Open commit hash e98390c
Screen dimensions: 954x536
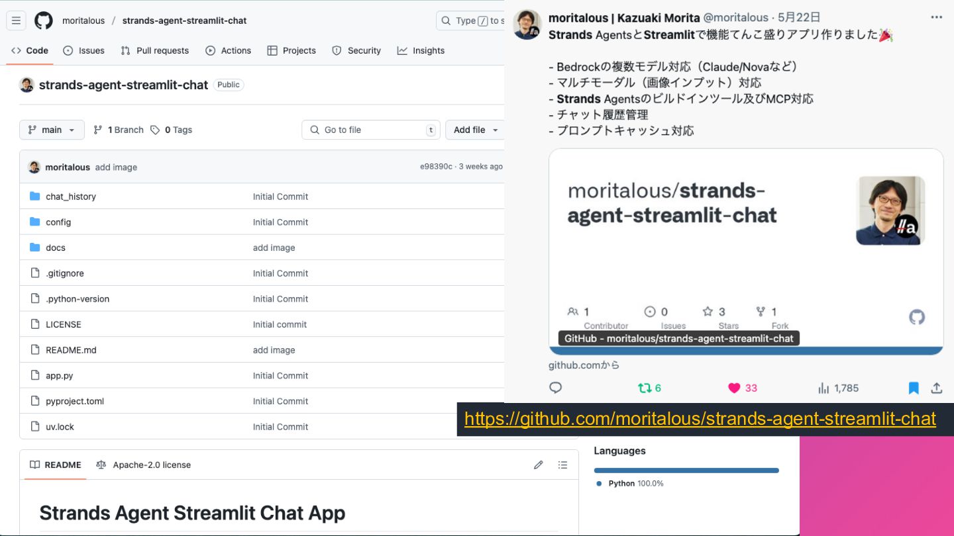coord(436,167)
